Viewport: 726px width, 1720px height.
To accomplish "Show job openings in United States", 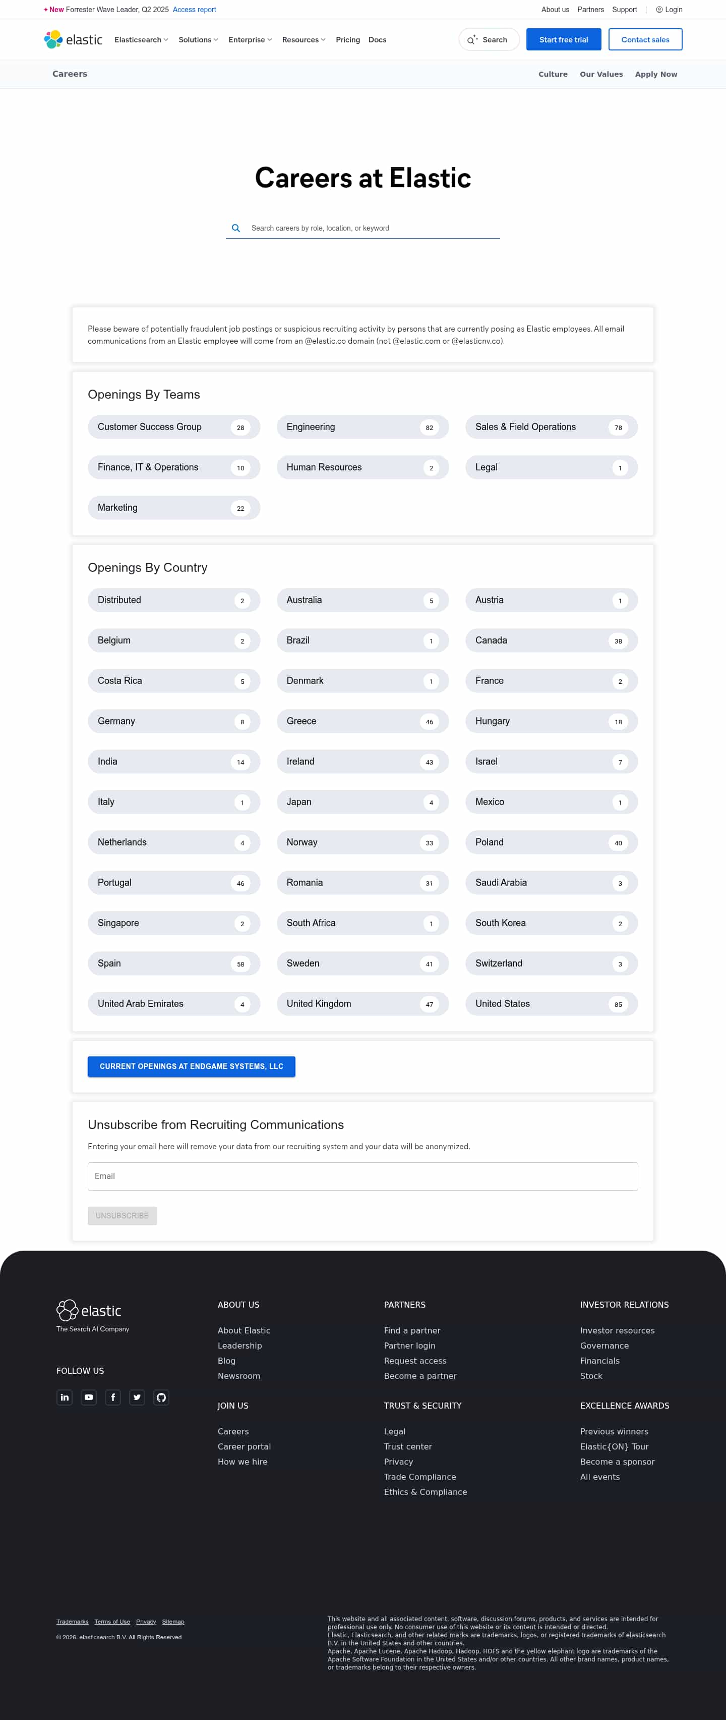I will tap(551, 1003).
